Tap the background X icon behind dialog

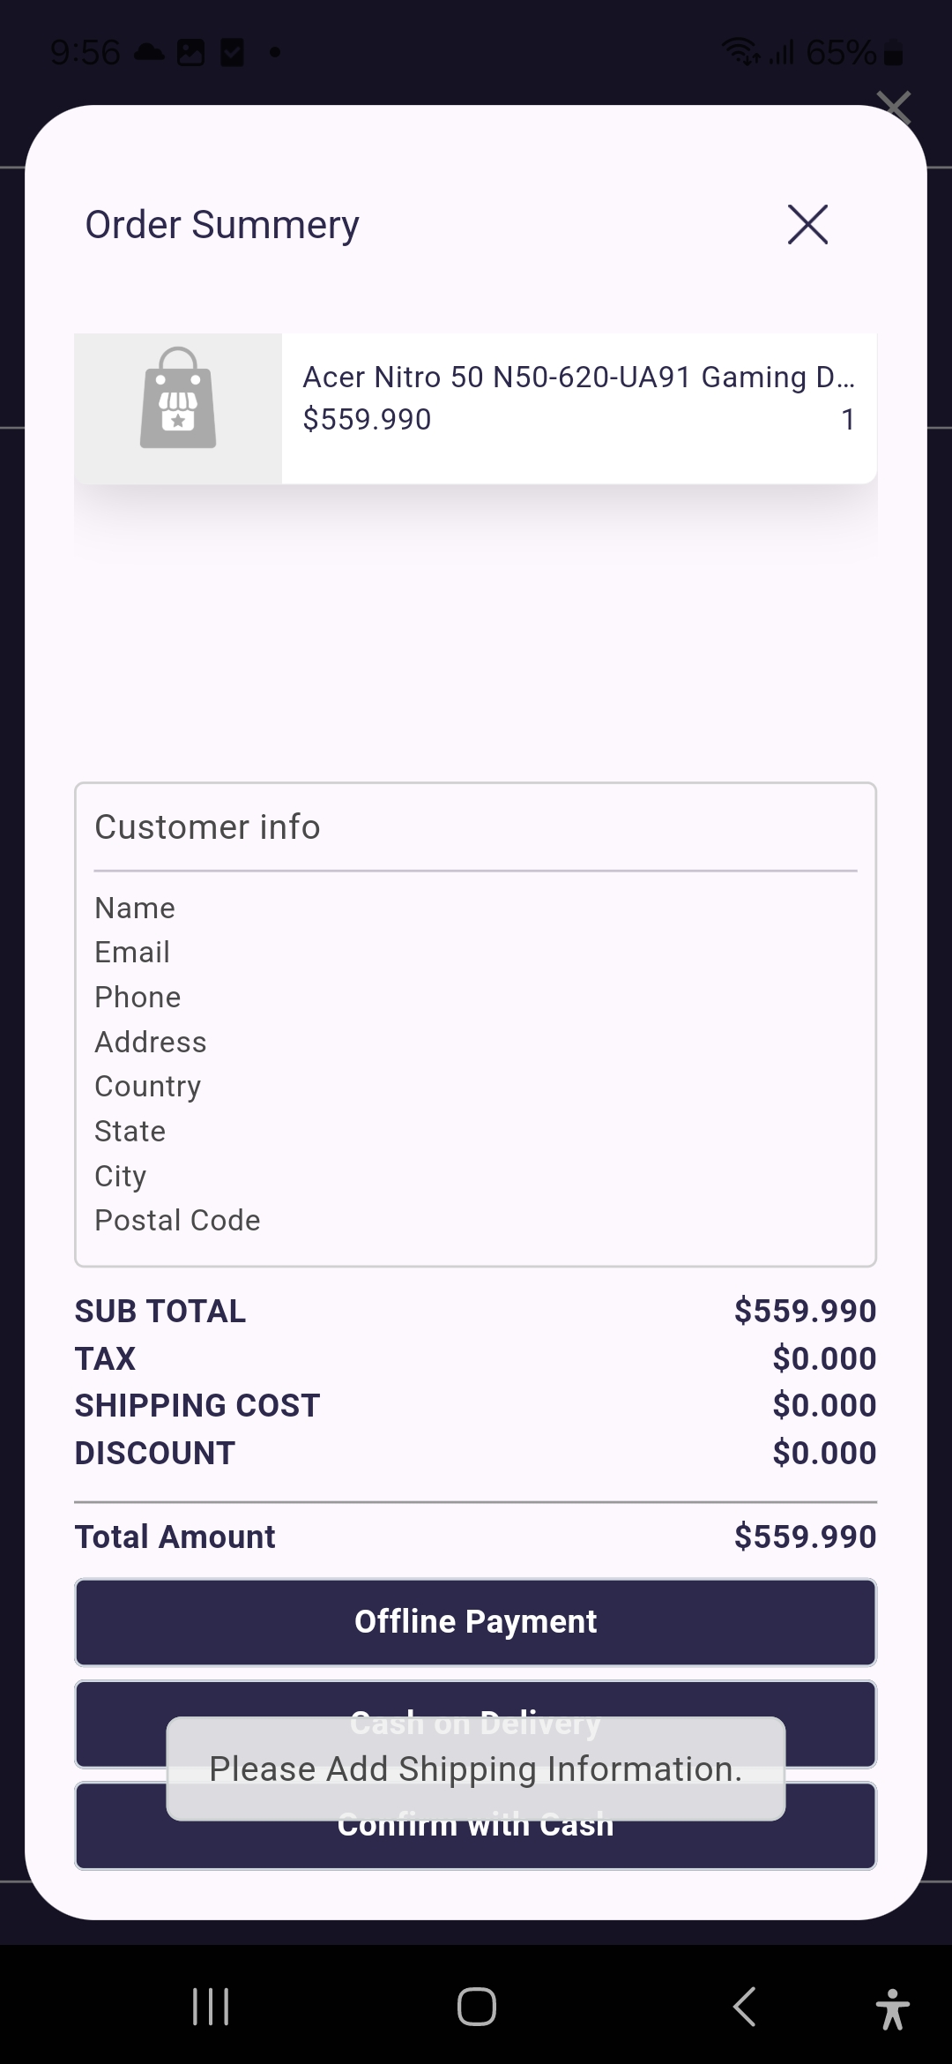[x=894, y=106]
